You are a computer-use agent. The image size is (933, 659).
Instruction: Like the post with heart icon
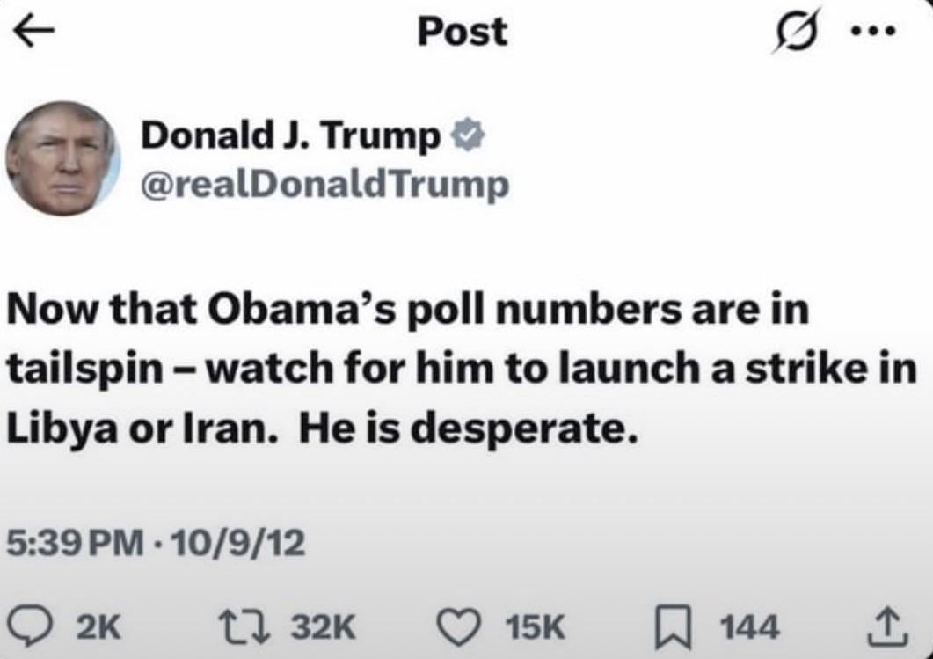pyautogui.click(x=459, y=626)
